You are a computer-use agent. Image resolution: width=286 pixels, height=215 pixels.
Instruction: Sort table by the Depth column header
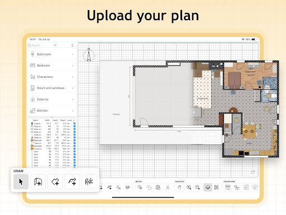click(x=55, y=120)
